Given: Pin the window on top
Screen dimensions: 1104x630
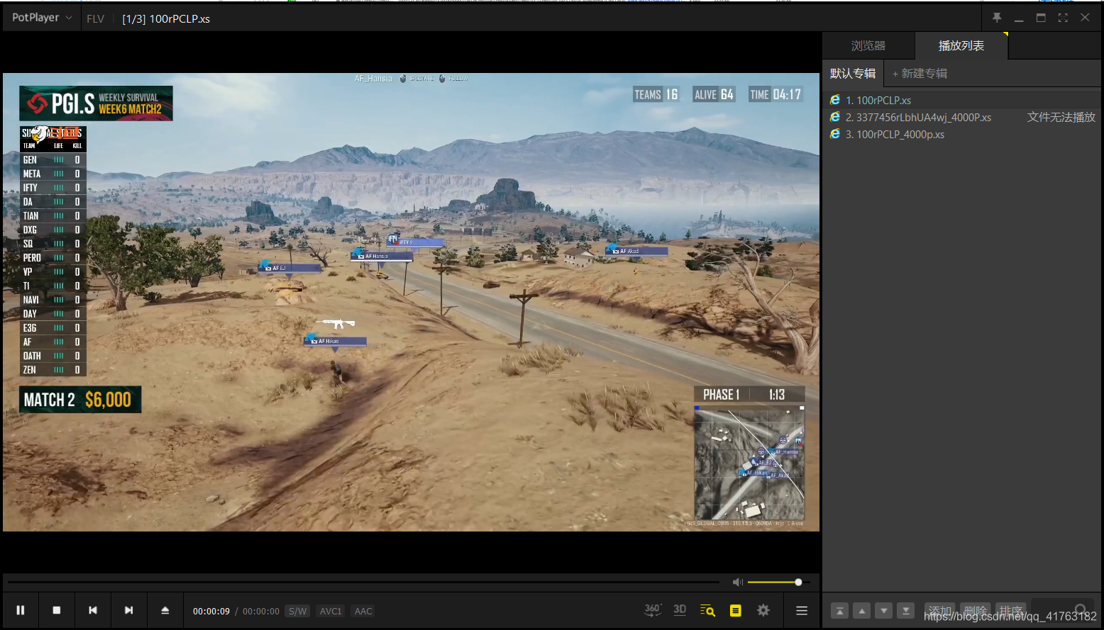Looking at the screenshot, I should pyautogui.click(x=997, y=18).
